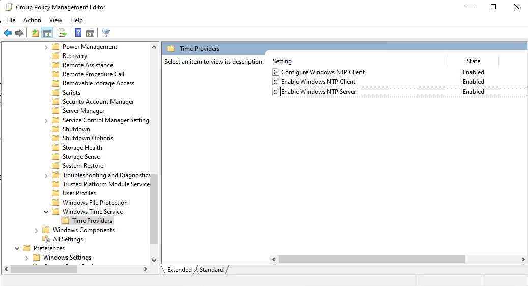The image size is (528, 286).
Task: Click the Time Providers folder icon in tree
Action: click(65, 221)
